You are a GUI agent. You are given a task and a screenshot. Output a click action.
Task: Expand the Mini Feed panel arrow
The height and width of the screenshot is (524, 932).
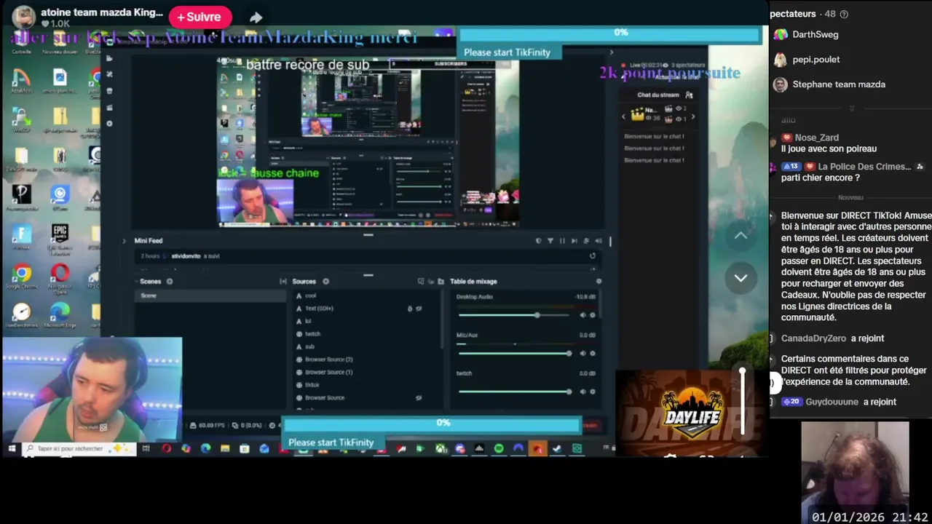coord(124,240)
